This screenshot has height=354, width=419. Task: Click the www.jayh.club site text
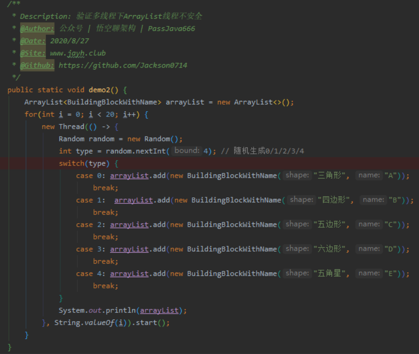(x=78, y=53)
